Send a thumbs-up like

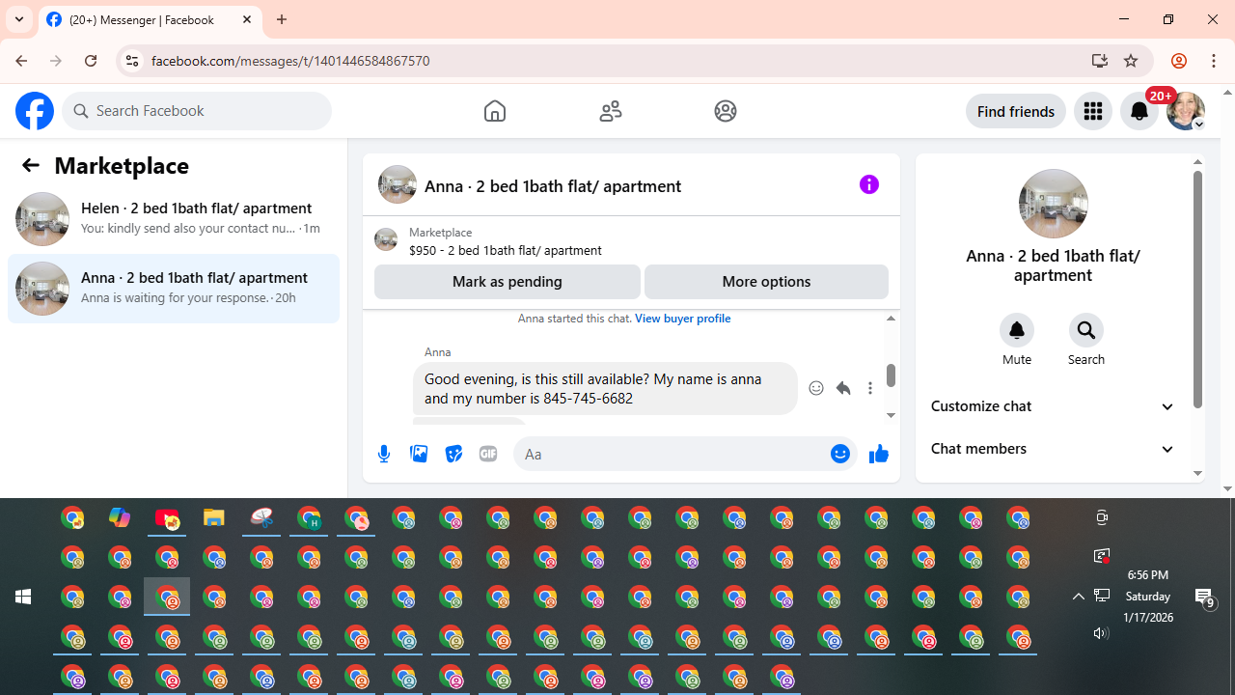(878, 454)
